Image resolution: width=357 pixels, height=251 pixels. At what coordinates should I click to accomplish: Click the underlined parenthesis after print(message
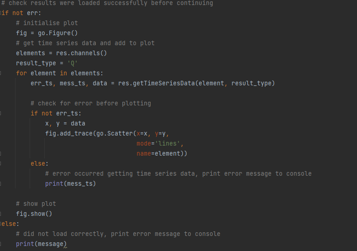tap(65, 244)
